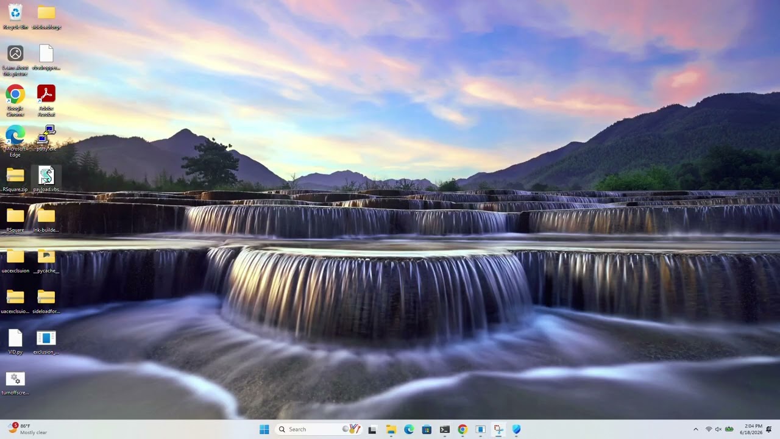
Task: Click the battery status tray icon
Action: point(729,429)
